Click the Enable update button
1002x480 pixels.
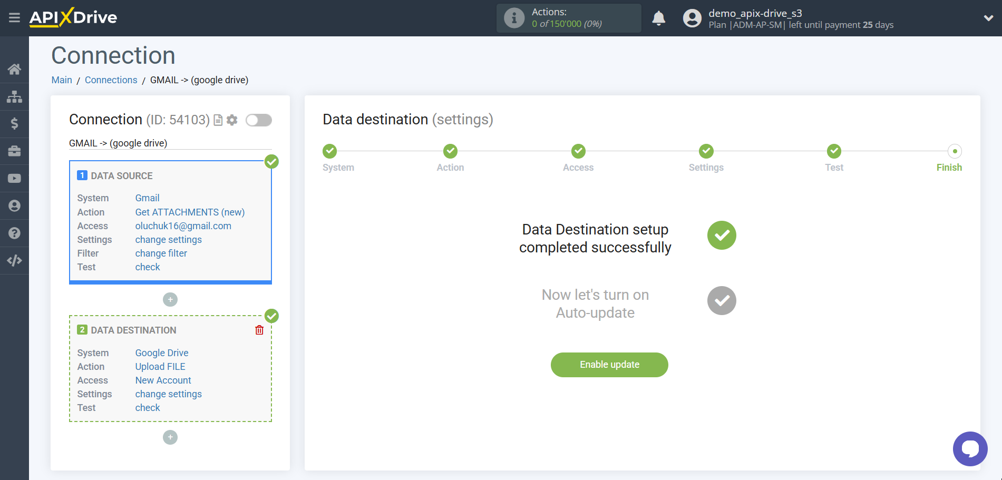[x=609, y=365]
